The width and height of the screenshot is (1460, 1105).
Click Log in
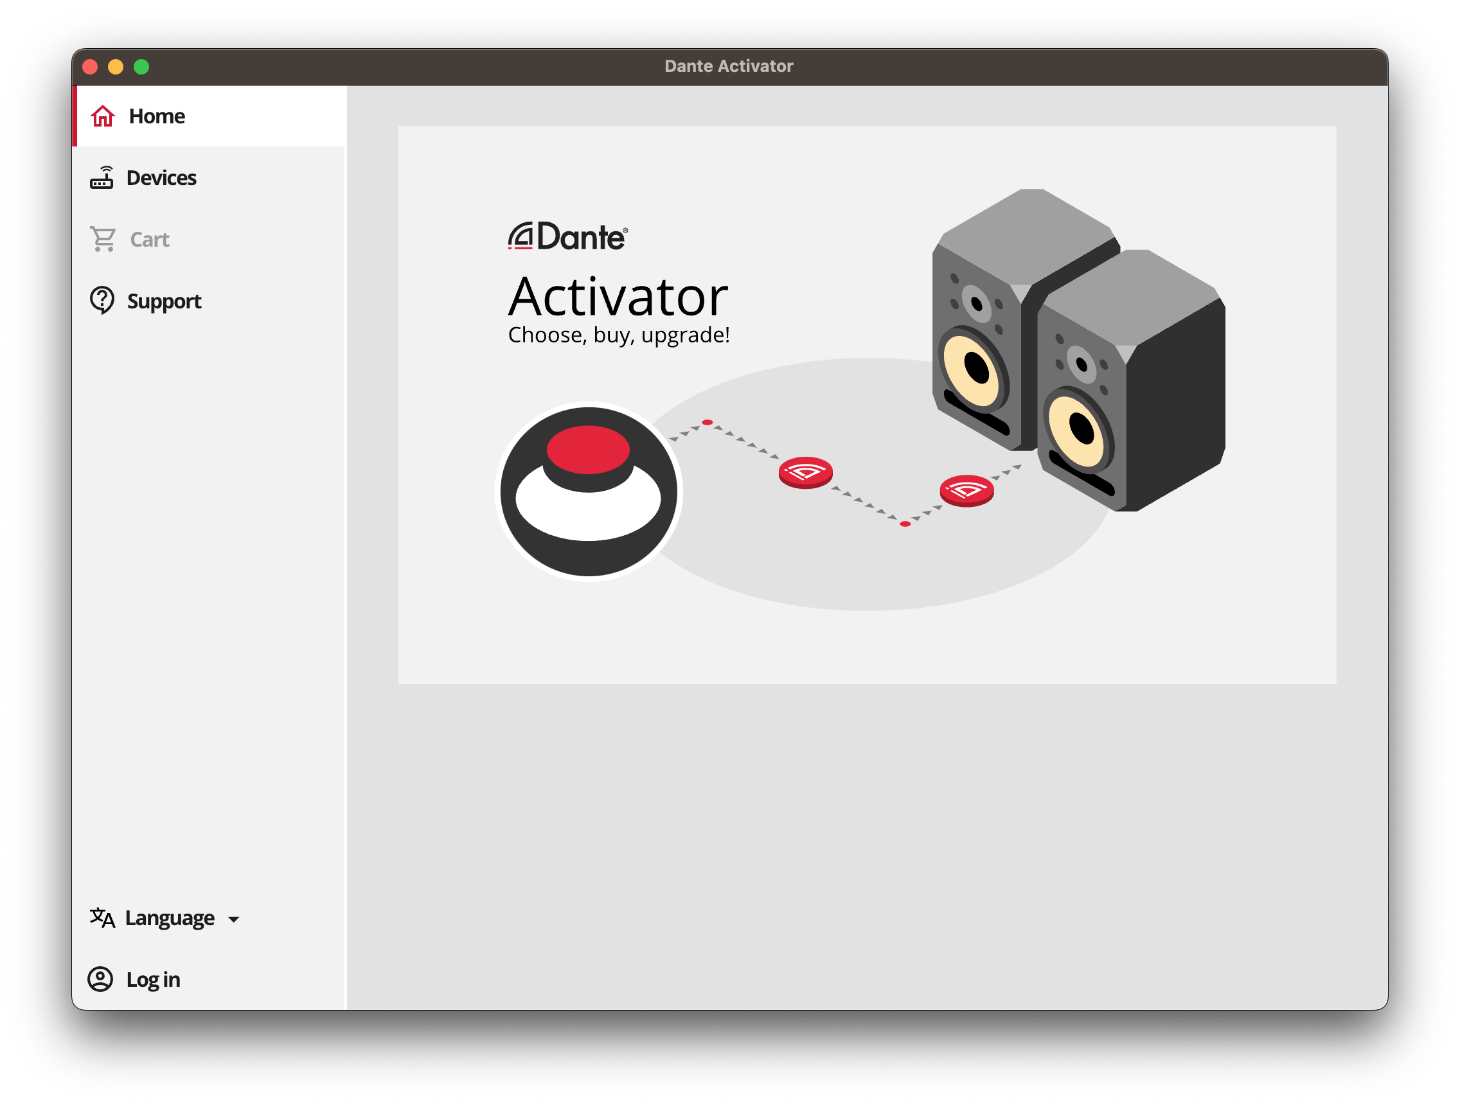pyautogui.click(x=152, y=980)
